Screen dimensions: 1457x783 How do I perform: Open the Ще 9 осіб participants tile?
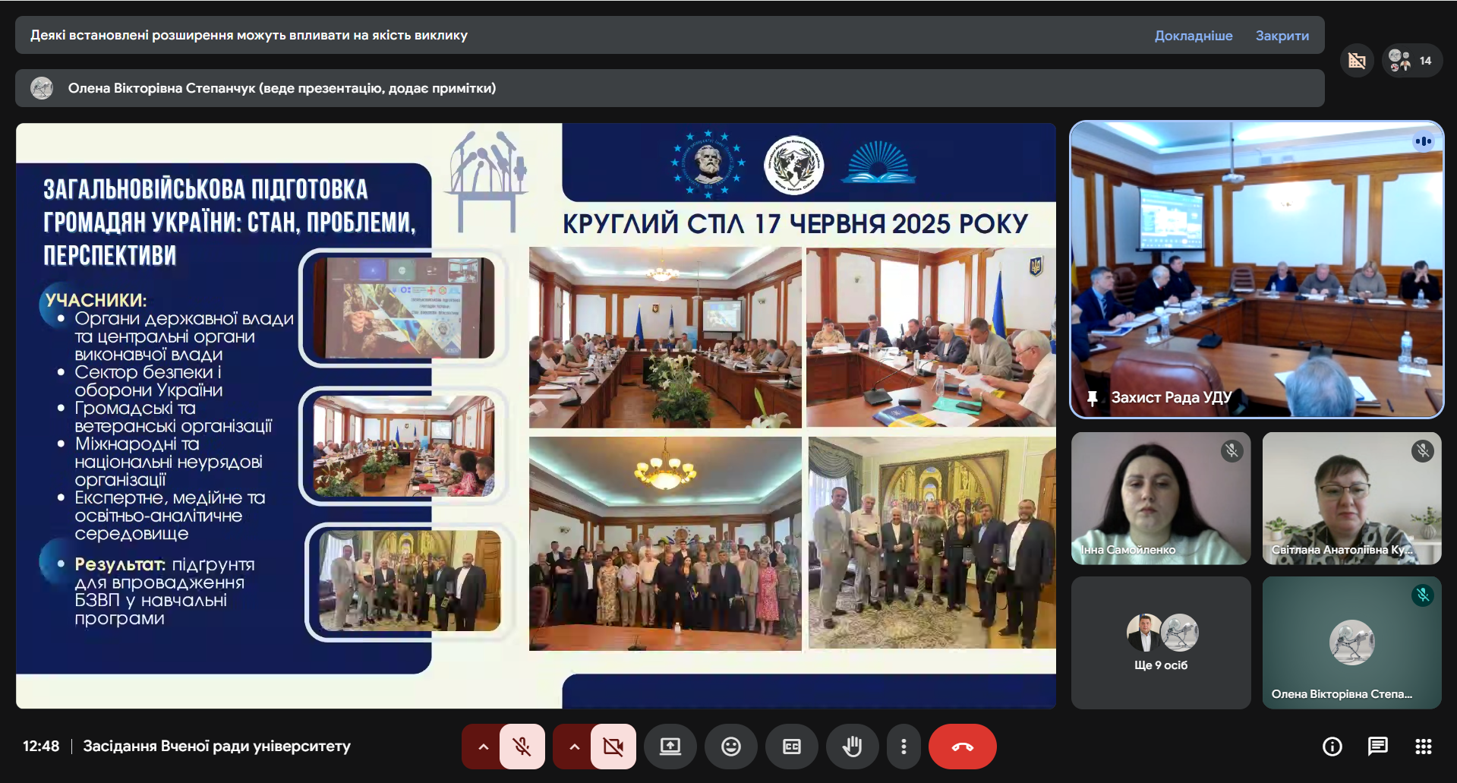pos(1160,643)
